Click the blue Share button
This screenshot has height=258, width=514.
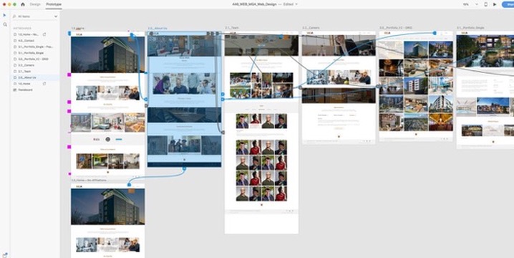coord(508,4)
